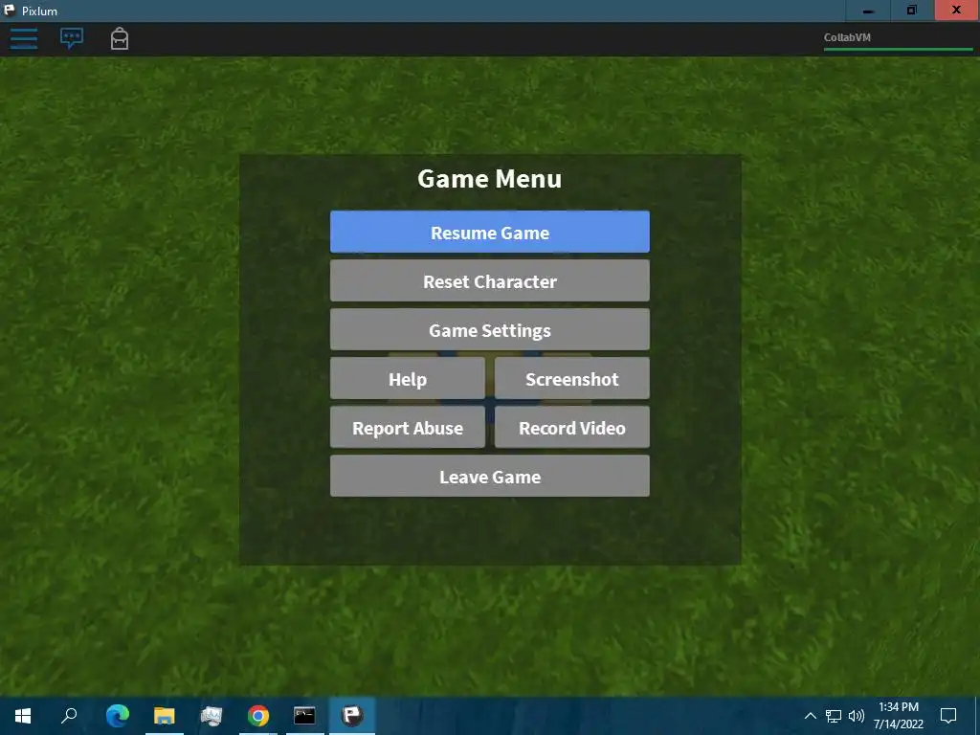Viewport: 980px width, 735px height.
Task: Open Game Settings
Action: click(489, 329)
